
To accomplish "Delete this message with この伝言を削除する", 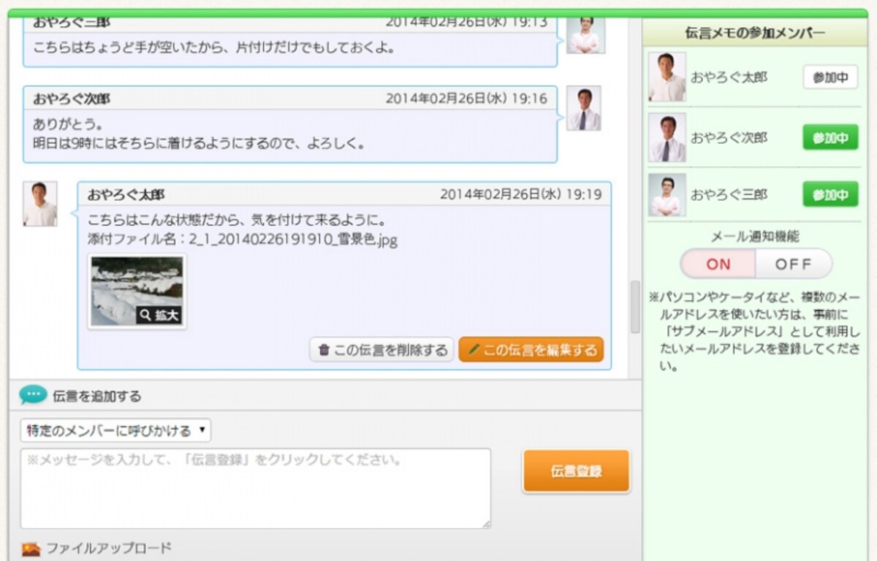I will (382, 350).
